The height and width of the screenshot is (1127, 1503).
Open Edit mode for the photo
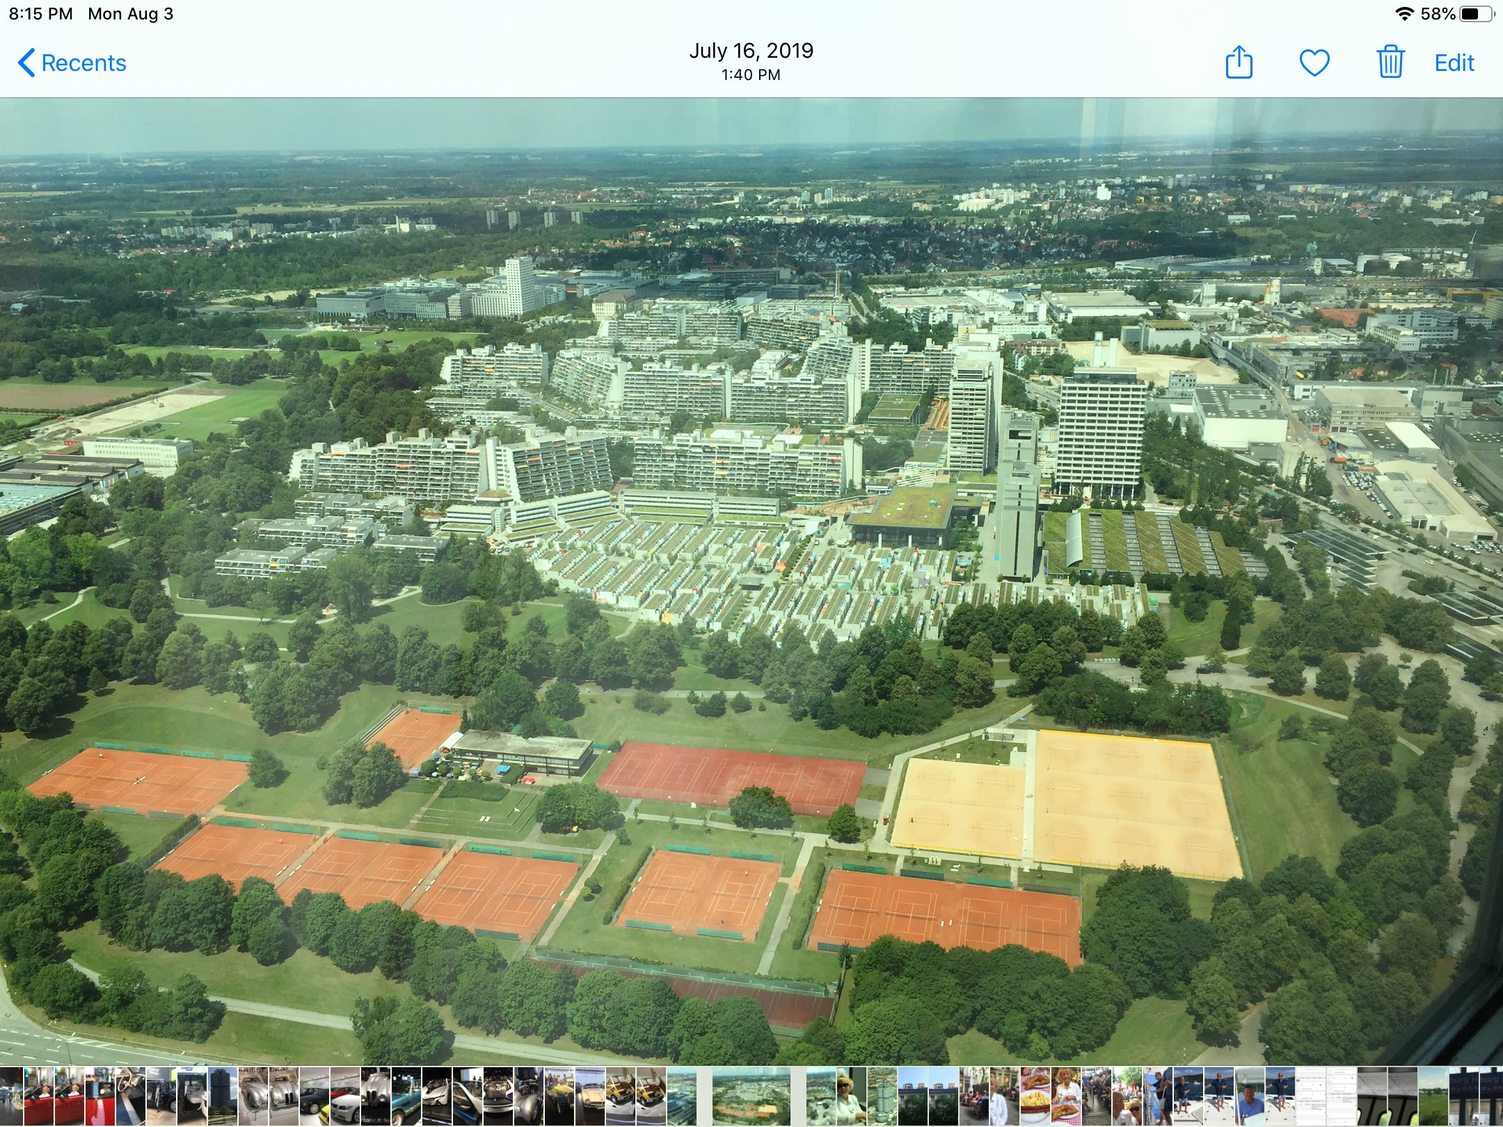coord(1454,63)
